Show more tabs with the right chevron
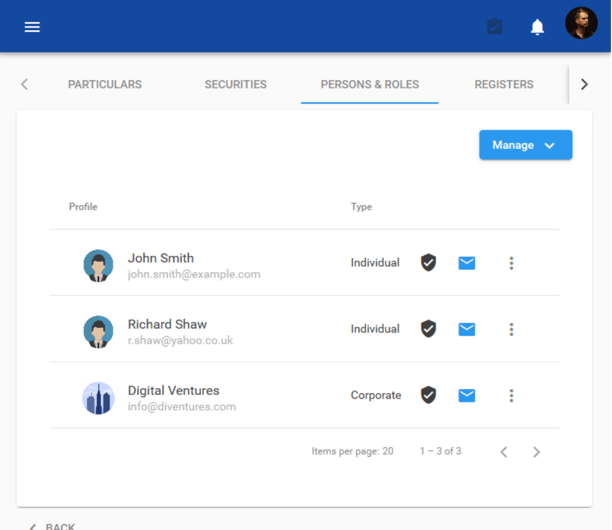Viewport: 612px width, 530px height. tap(584, 84)
